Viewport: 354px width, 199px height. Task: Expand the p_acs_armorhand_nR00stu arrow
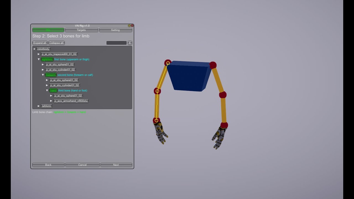[x=51, y=101]
